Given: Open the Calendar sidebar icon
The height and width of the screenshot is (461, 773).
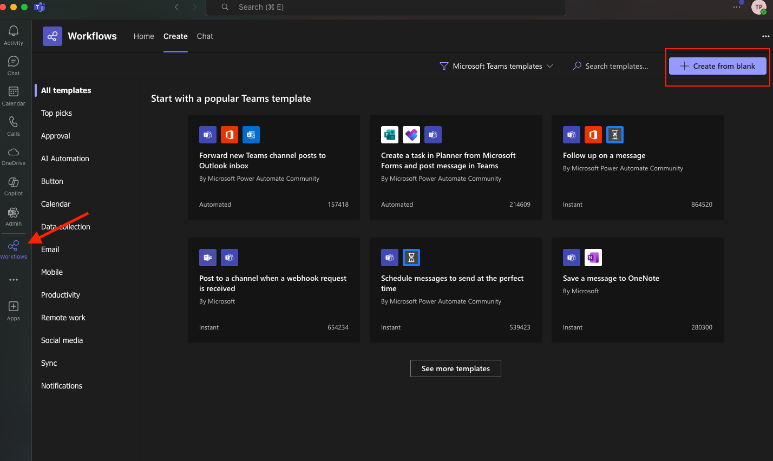Looking at the screenshot, I should click(14, 96).
